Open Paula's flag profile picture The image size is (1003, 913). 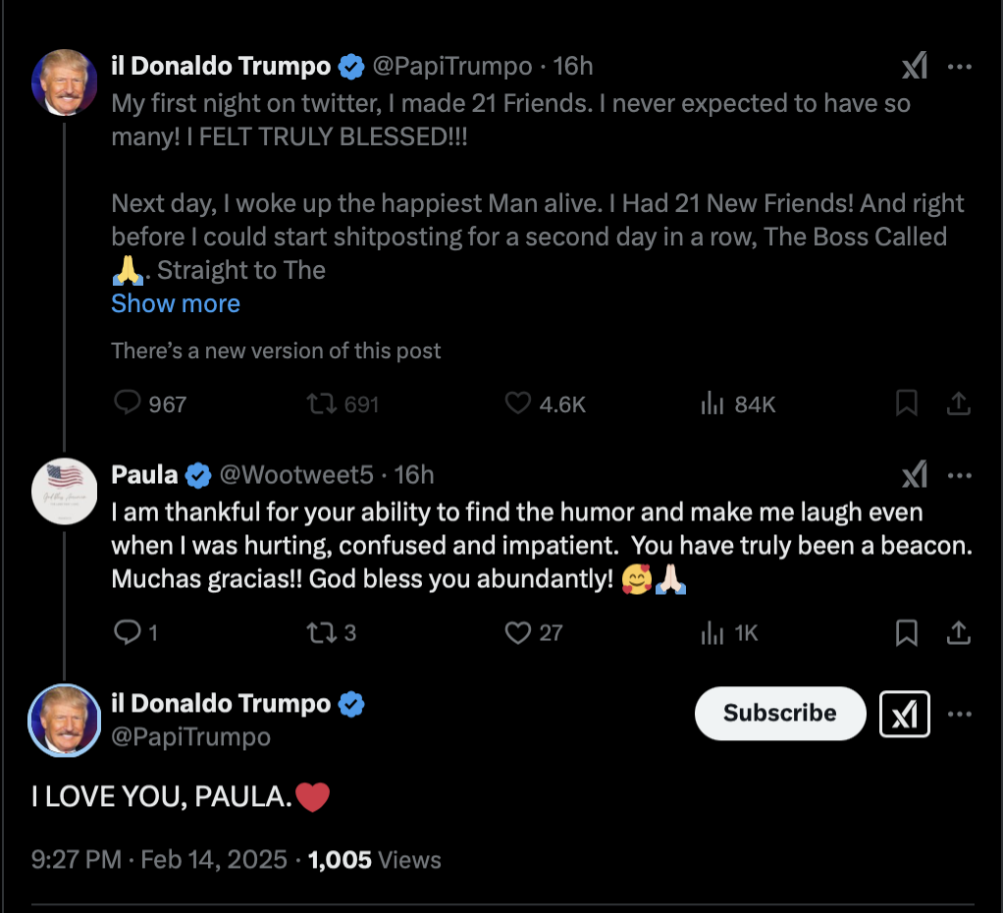click(x=65, y=492)
